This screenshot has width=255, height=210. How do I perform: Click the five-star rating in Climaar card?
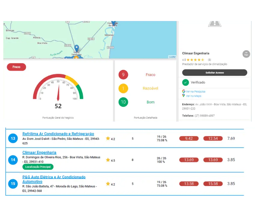(195, 60)
